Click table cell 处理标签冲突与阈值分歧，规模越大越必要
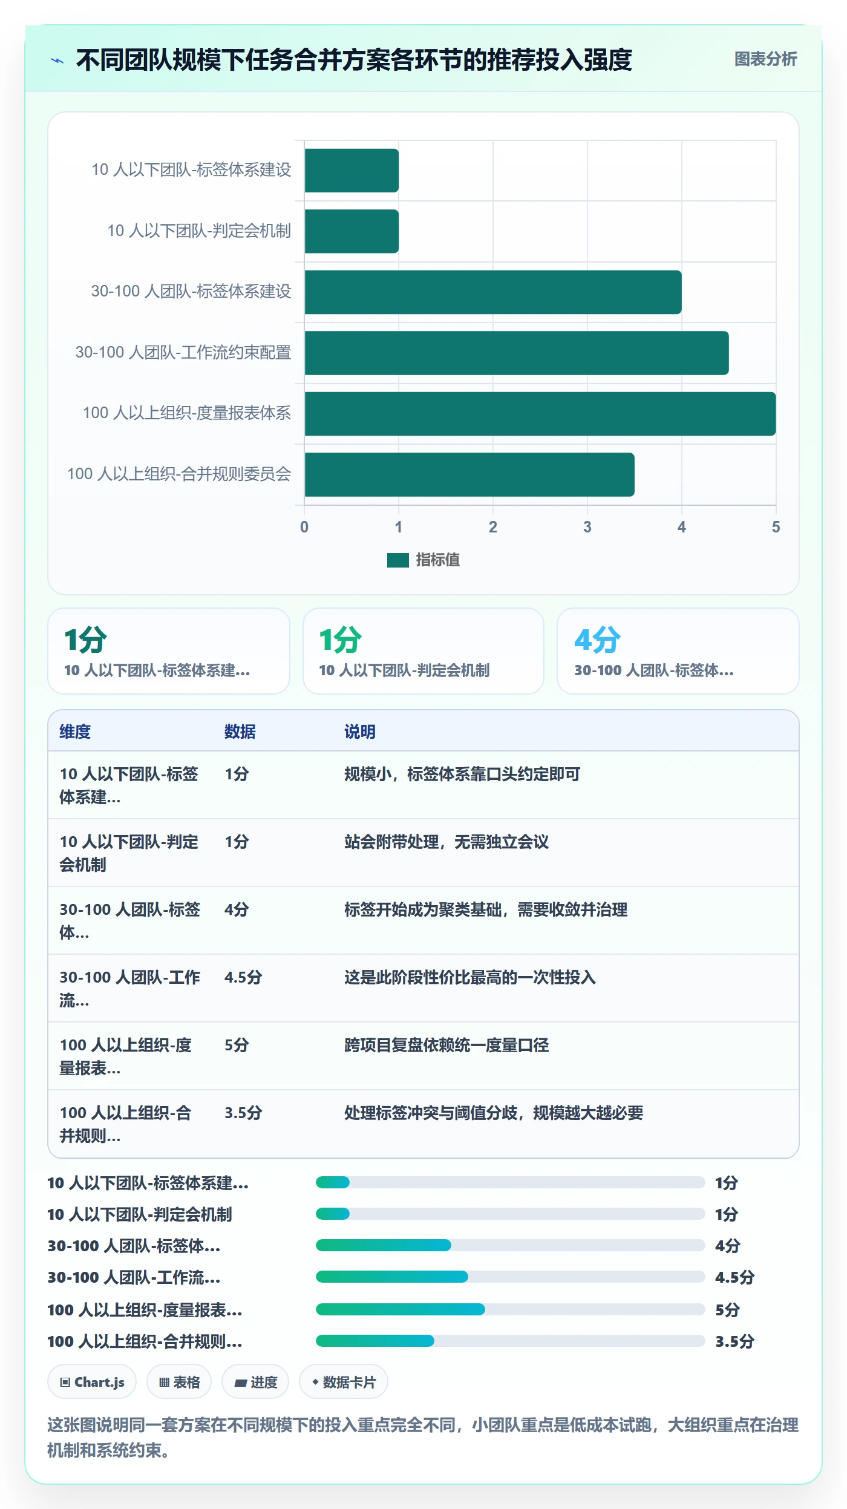 494,1113
